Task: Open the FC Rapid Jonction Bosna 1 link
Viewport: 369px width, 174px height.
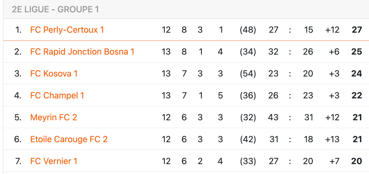Action: point(82,52)
